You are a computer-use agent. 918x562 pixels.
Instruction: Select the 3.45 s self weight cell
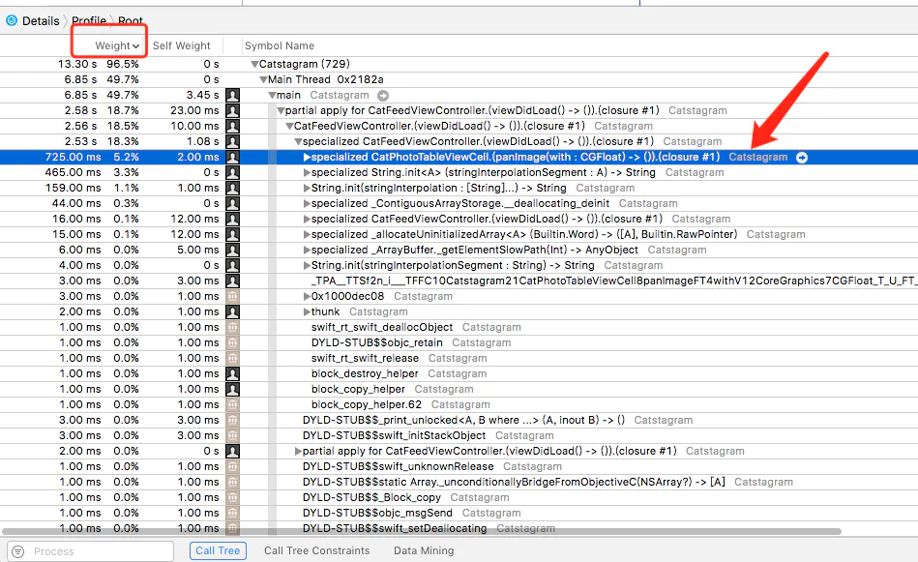203,96
